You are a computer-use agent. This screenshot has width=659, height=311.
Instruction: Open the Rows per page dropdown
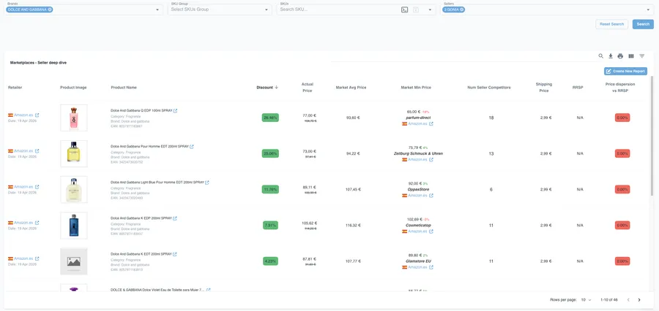tap(587, 299)
